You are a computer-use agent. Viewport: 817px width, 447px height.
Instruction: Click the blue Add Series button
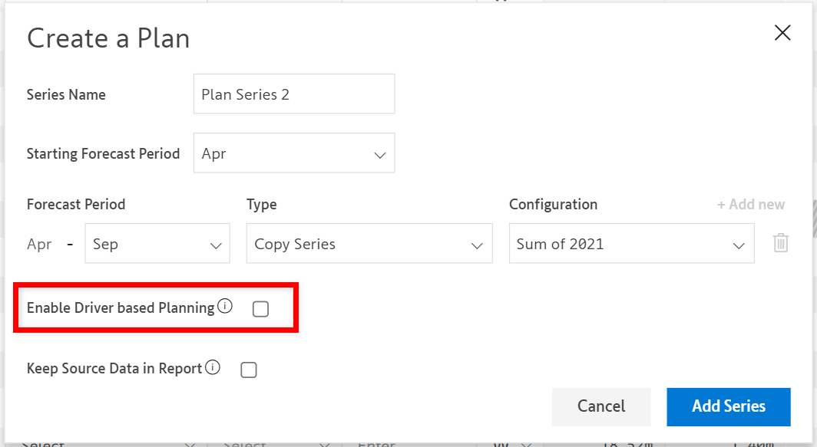coord(728,406)
